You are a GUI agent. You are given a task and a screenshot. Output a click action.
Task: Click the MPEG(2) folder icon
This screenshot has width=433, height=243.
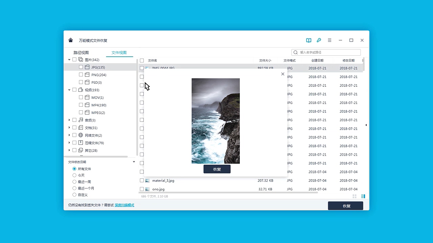click(87, 112)
